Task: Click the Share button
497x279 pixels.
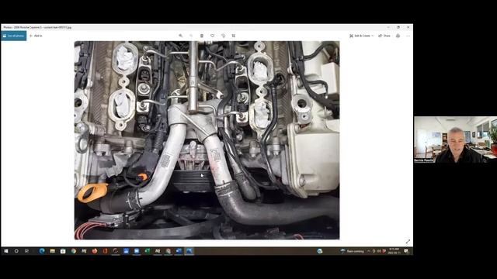Action: [x=384, y=36]
